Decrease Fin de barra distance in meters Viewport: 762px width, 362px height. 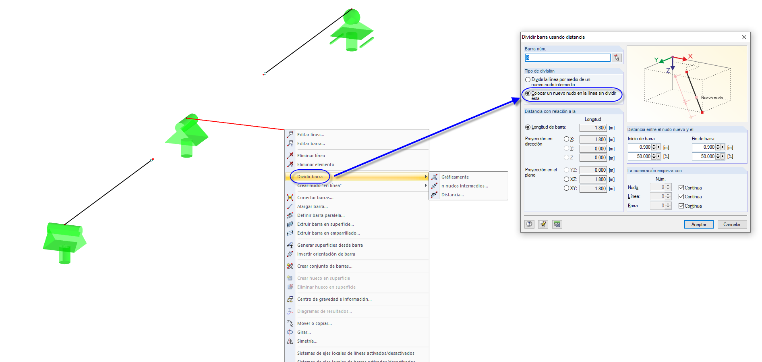tap(718, 149)
